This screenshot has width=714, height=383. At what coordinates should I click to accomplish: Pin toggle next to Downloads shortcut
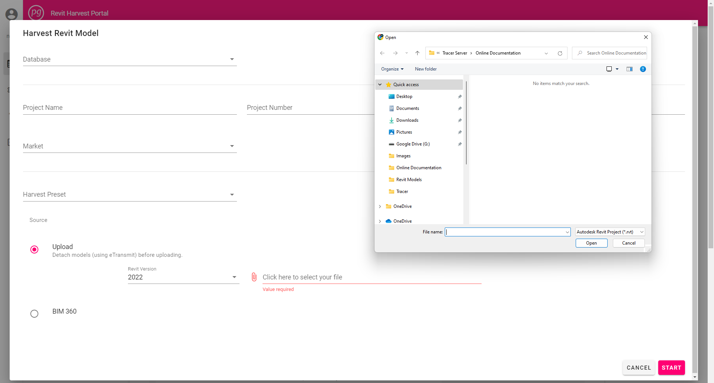coord(460,120)
